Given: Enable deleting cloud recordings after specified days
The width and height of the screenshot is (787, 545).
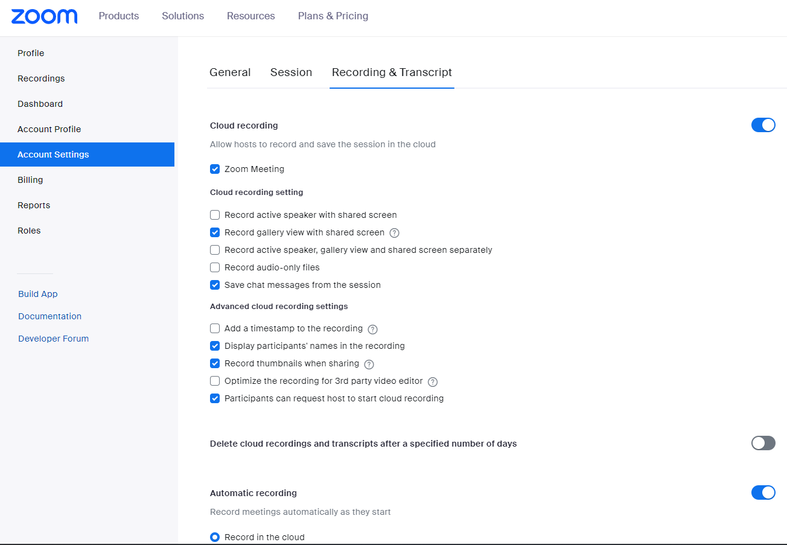Looking at the screenshot, I should [x=763, y=444].
